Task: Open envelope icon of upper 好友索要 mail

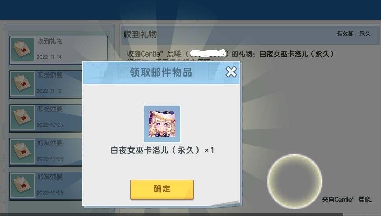Action: click(22, 152)
